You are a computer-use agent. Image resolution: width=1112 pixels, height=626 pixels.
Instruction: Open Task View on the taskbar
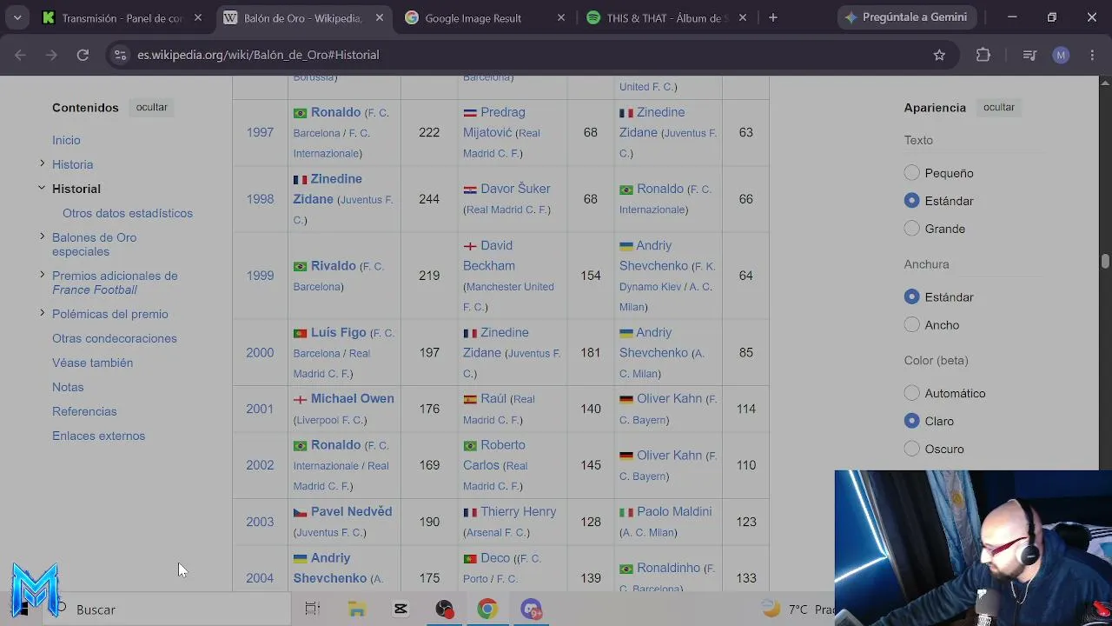point(313,609)
